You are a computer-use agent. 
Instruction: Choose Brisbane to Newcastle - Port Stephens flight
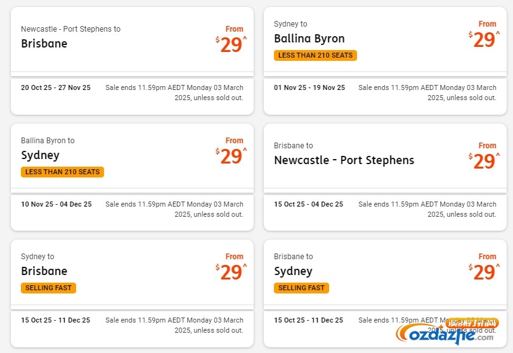(x=385, y=177)
